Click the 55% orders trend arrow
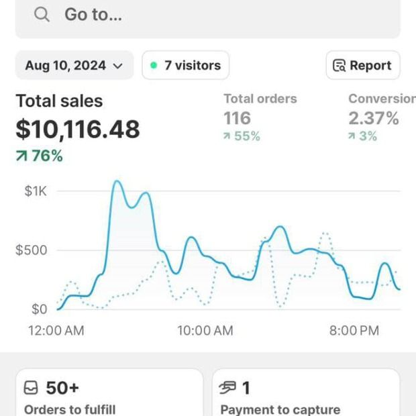416x416 pixels. (227, 137)
